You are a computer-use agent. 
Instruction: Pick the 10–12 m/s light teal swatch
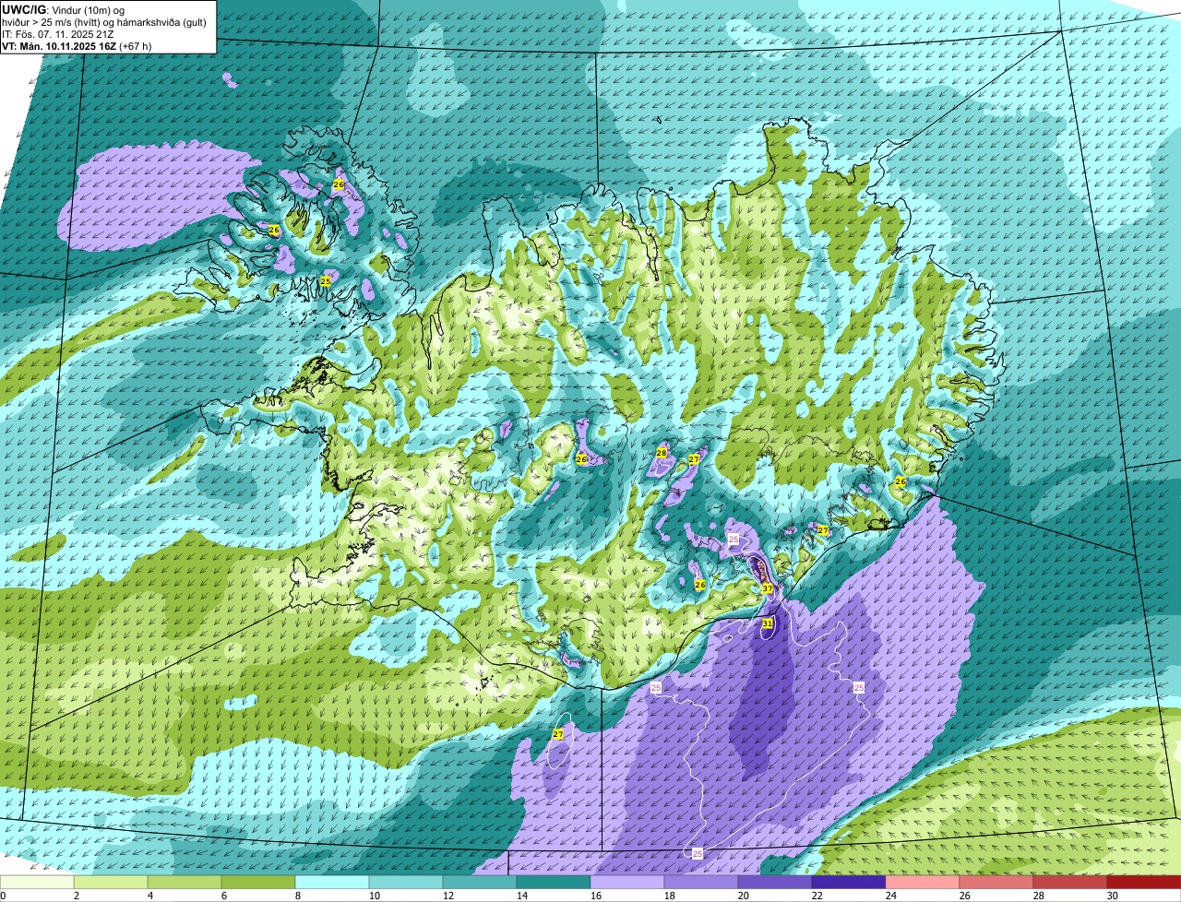[406, 883]
